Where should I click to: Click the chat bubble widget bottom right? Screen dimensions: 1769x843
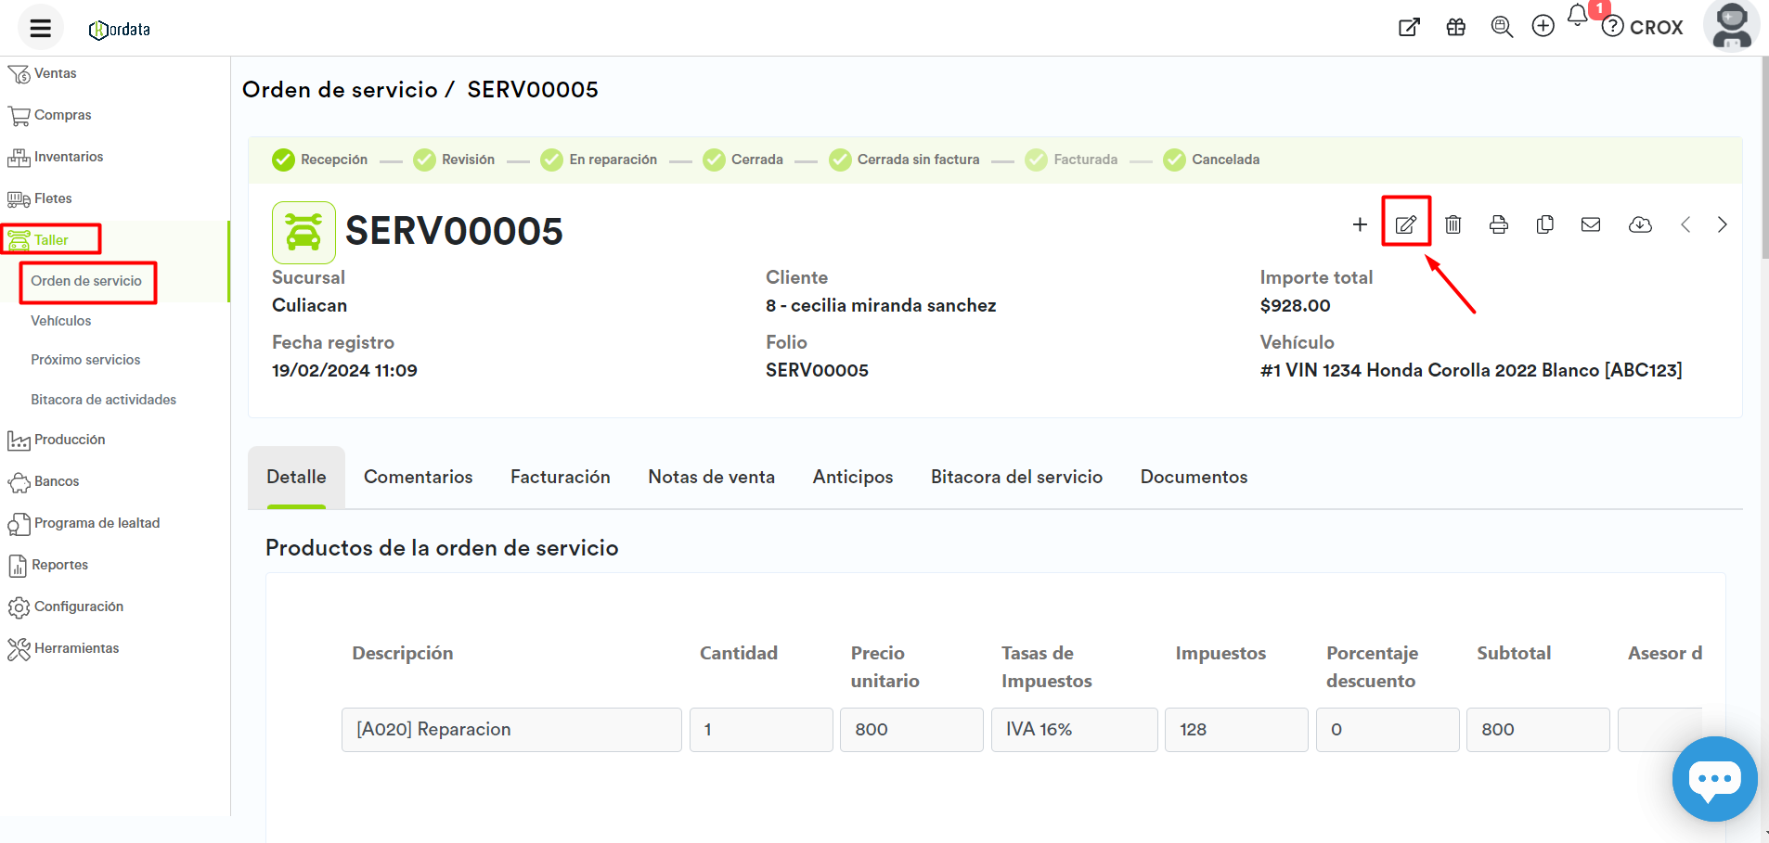[1712, 779]
